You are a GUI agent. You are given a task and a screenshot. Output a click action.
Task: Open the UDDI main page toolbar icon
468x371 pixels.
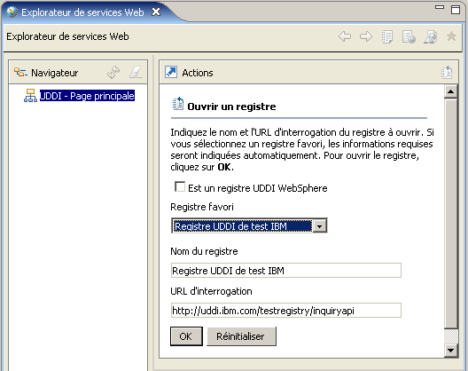(387, 37)
